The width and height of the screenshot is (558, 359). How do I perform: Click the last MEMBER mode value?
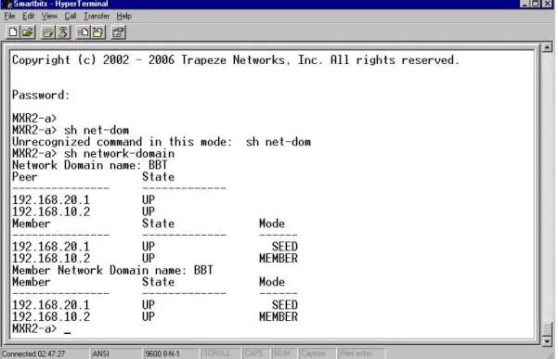pyautogui.click(x=279, y=317)
